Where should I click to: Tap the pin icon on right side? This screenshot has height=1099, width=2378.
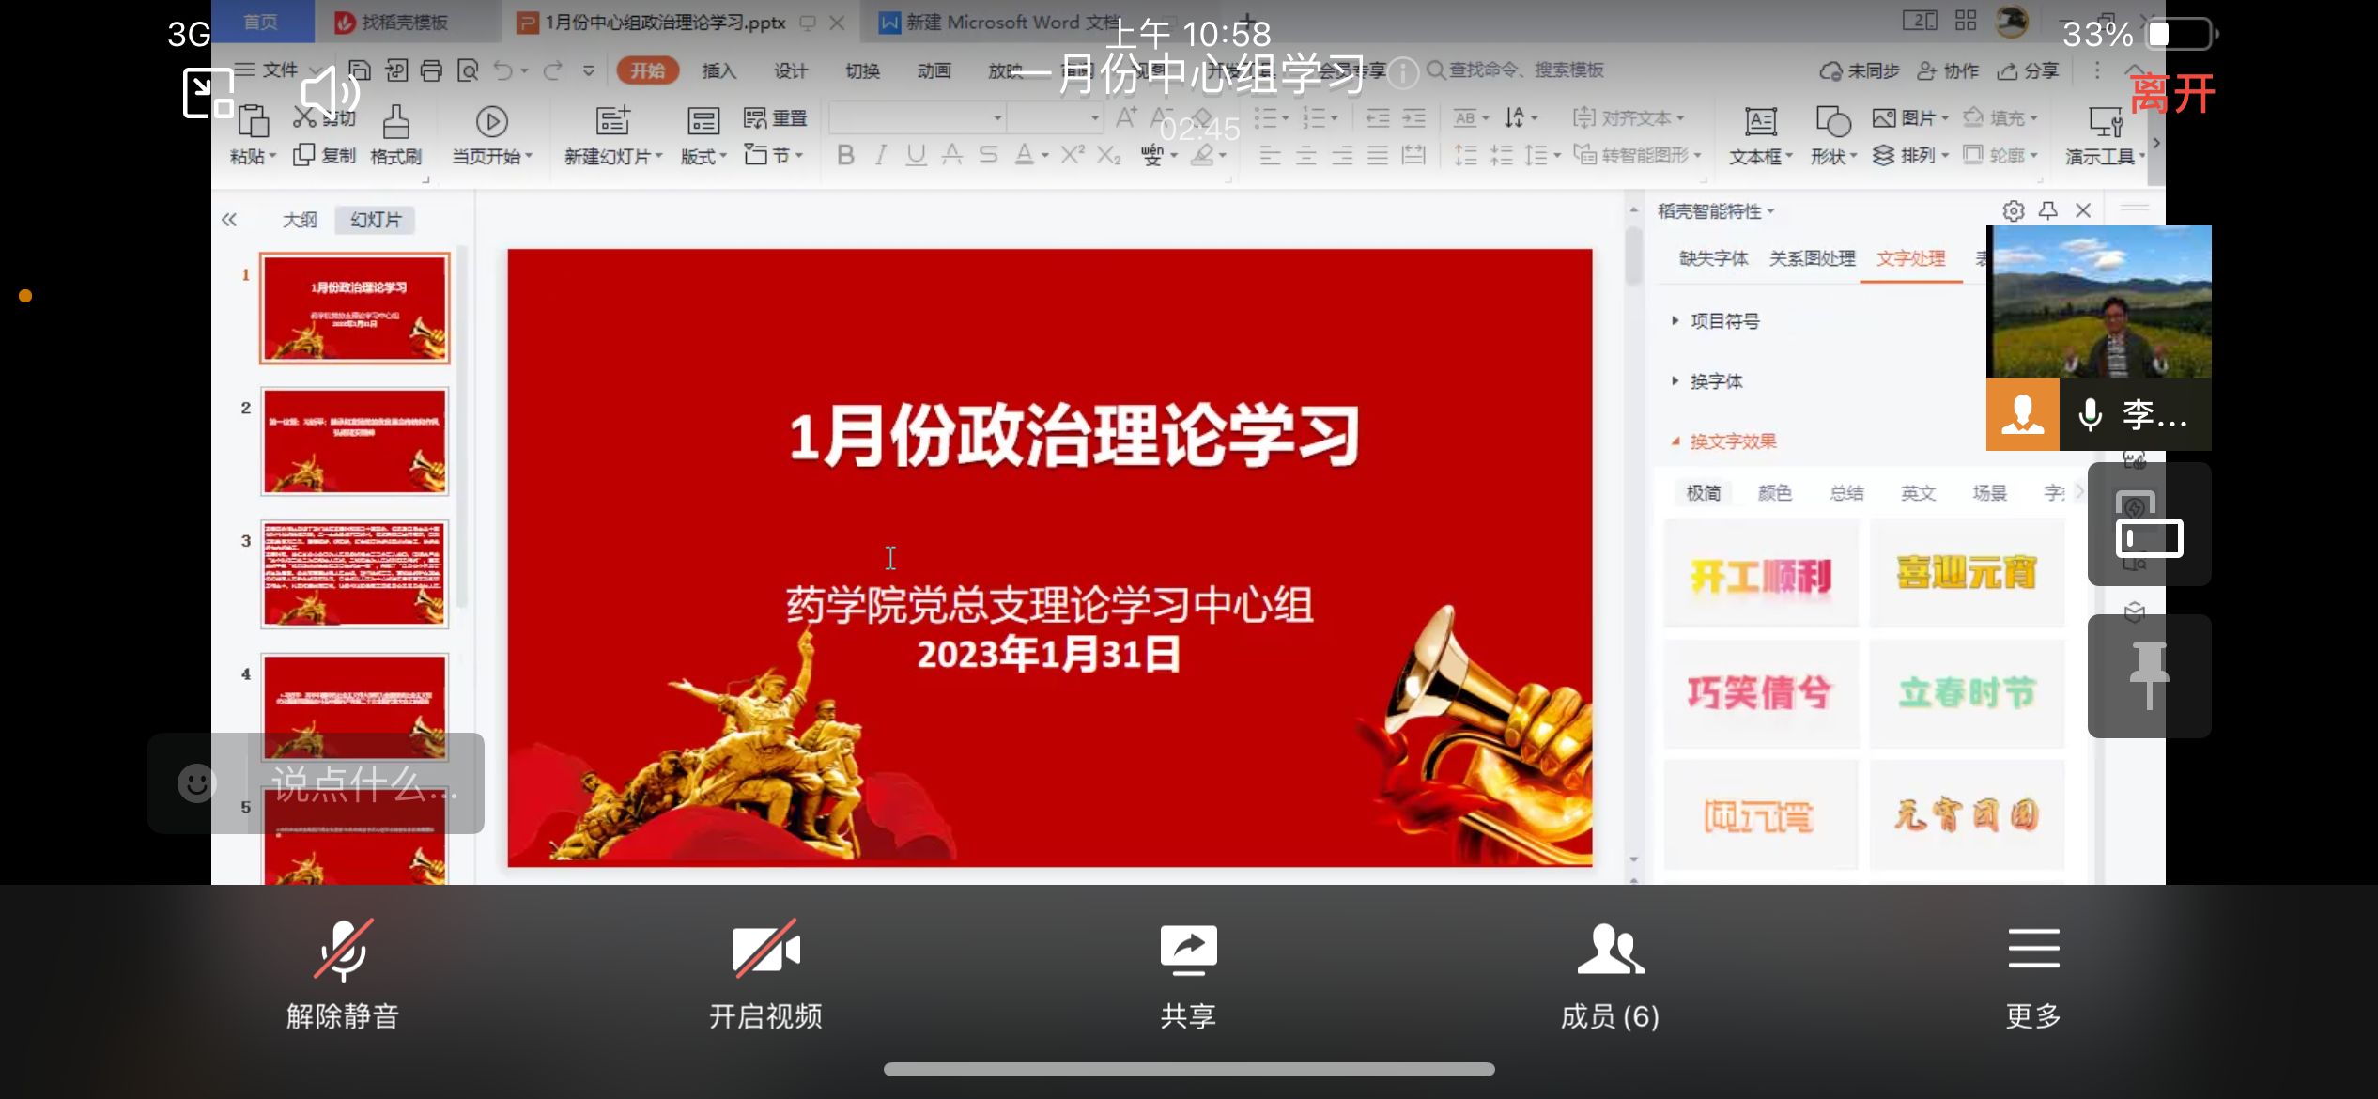(2149, 675)
